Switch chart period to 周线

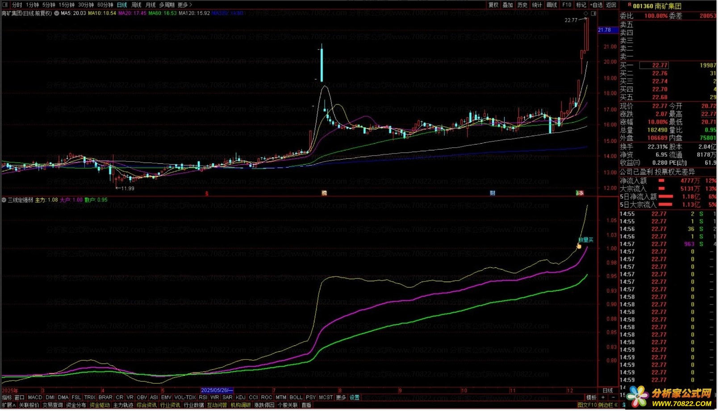coord(137,5)
